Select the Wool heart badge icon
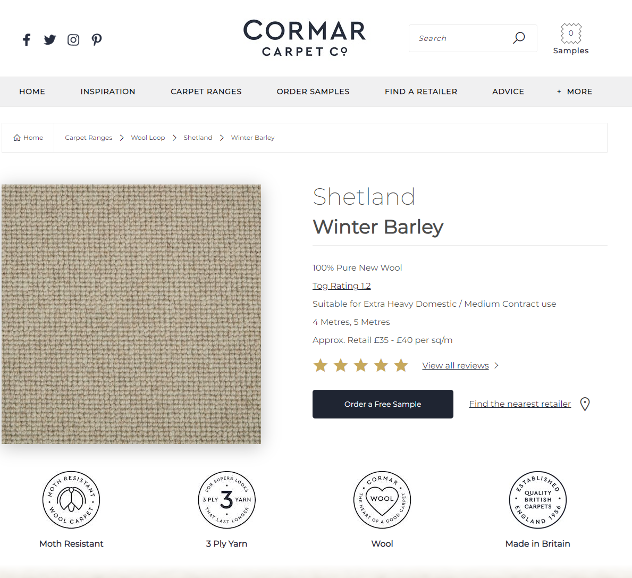 pyautogui.click(x=382, y=500)
